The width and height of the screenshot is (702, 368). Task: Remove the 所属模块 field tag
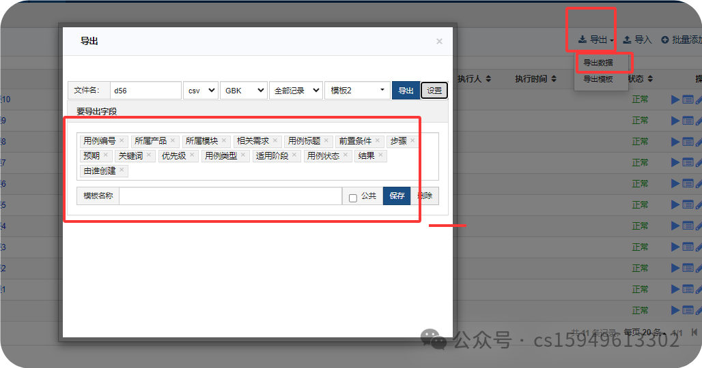224,140
